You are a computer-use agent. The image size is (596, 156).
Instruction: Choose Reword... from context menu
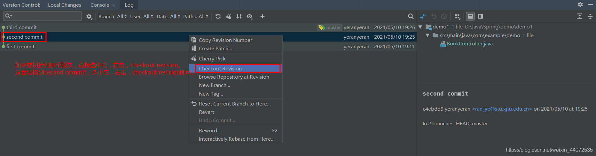(236, 130)
